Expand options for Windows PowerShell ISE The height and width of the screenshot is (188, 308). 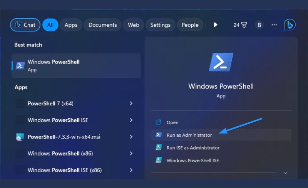(x=131, y=120)
